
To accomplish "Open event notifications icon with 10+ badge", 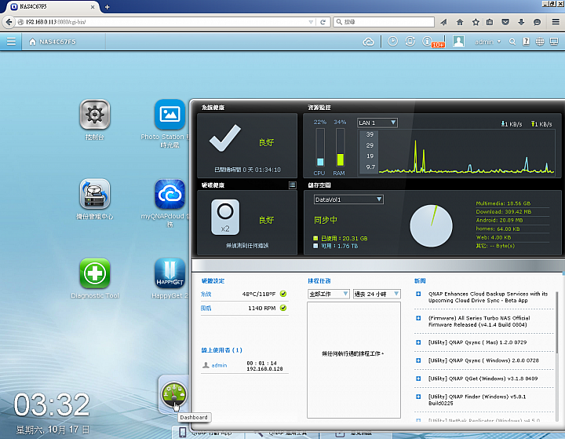I will point(427,42).
